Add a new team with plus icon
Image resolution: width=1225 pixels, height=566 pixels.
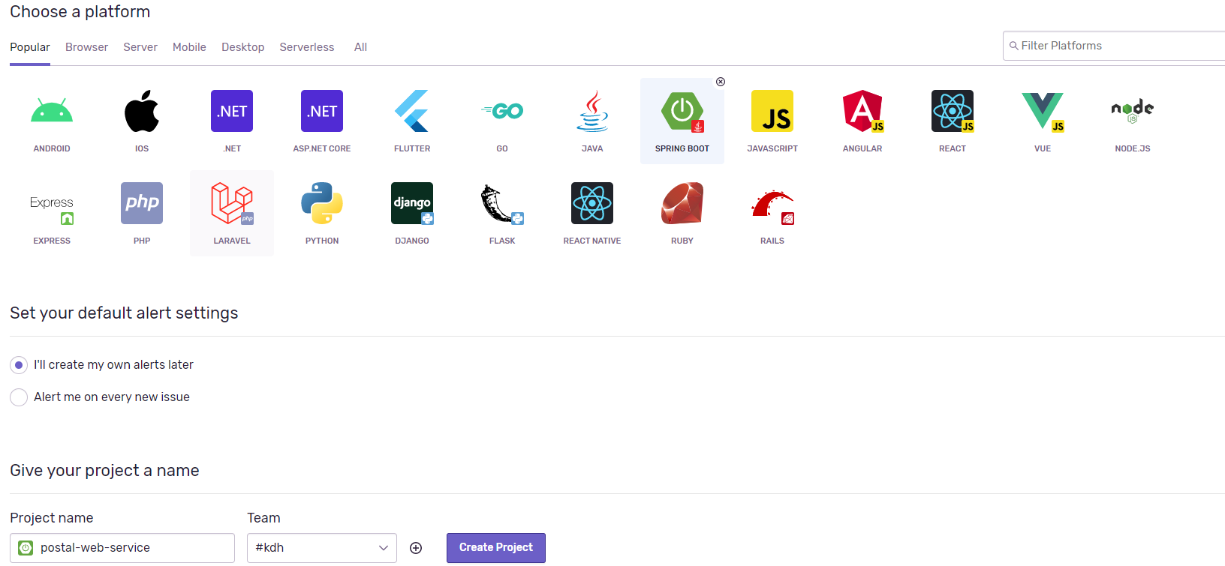point(416,548)
